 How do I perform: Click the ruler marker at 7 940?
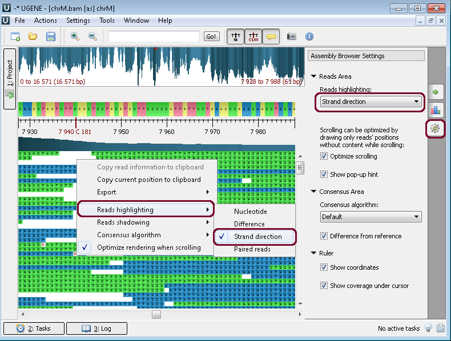pyautogui.click(x=76, y=123)
